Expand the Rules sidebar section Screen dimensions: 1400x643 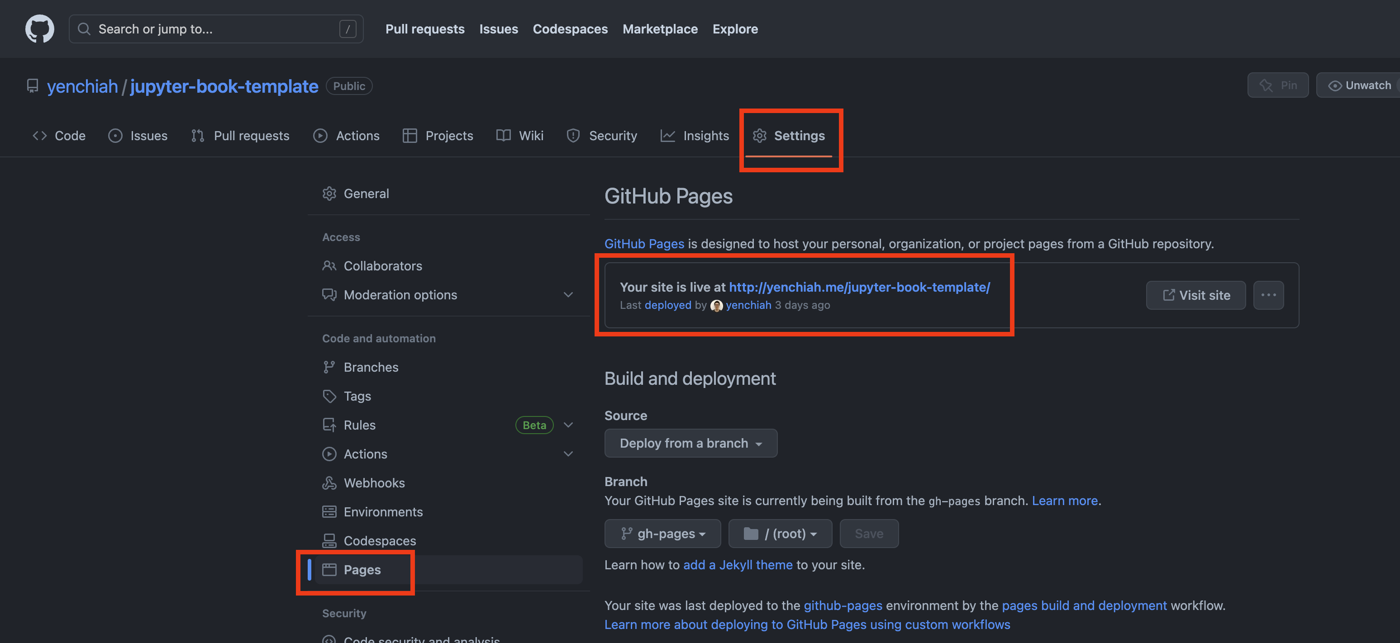tap(568, 425)
